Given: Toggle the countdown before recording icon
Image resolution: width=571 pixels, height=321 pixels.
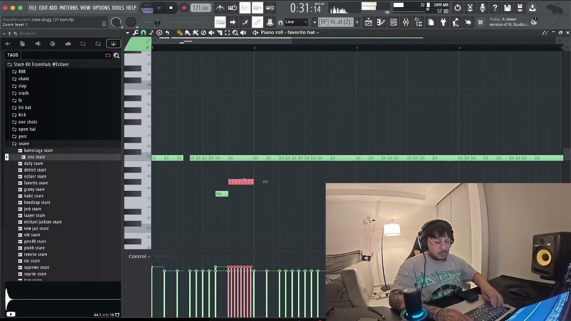Looking at the screenshot, I should (x=245, y=8).
